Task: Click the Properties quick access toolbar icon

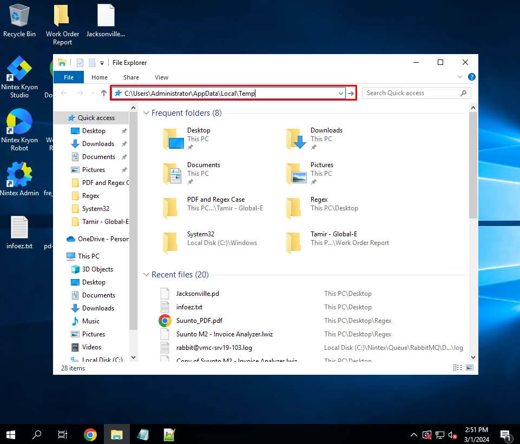Action: [x=80, y=63]
